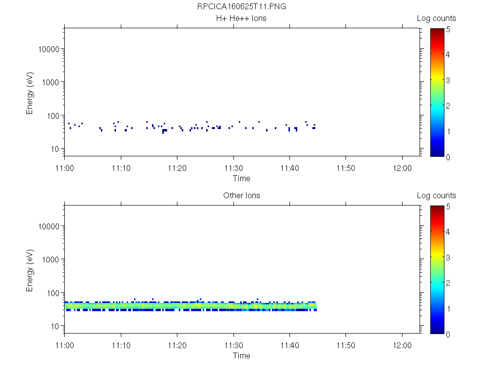
Task: Click the 11:00 time label under bottom plot
Action: [x=65, y=345]
